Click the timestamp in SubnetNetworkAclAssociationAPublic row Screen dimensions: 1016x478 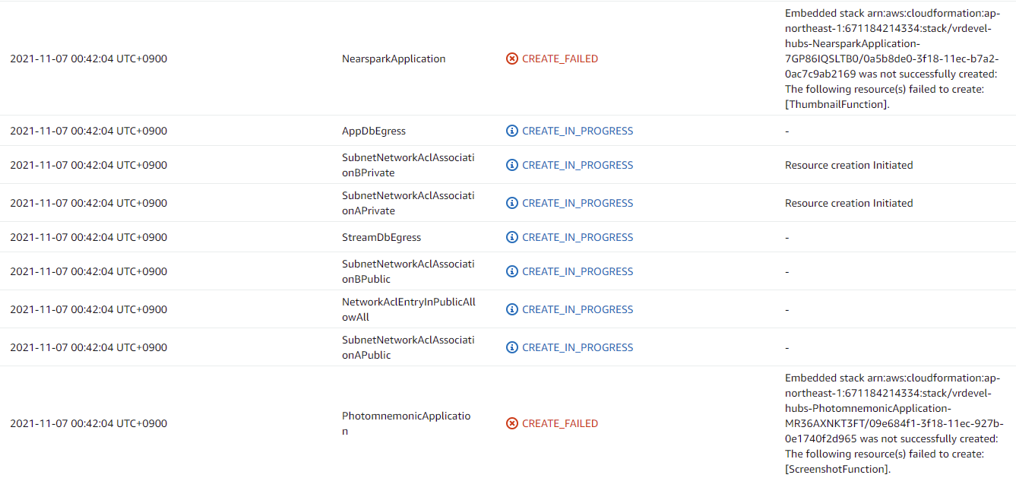point(88,347)
